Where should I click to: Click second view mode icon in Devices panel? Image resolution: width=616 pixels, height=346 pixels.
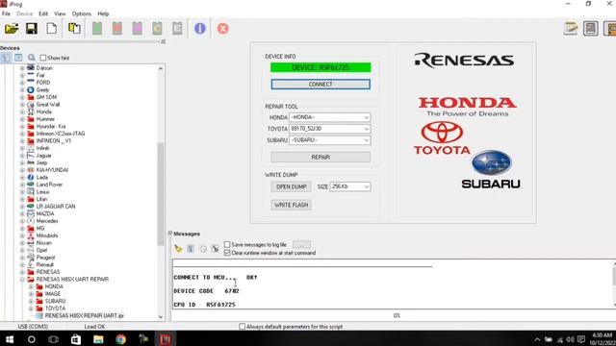coord(18,58)
